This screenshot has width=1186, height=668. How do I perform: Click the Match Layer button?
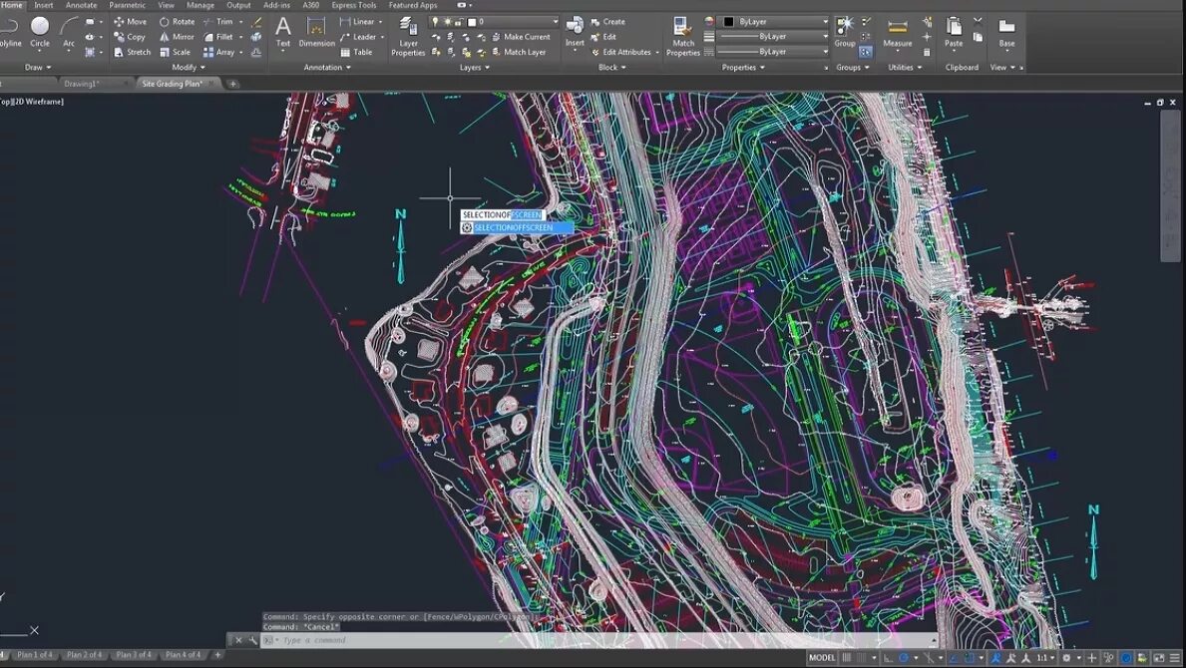click(x=519, y=52)
